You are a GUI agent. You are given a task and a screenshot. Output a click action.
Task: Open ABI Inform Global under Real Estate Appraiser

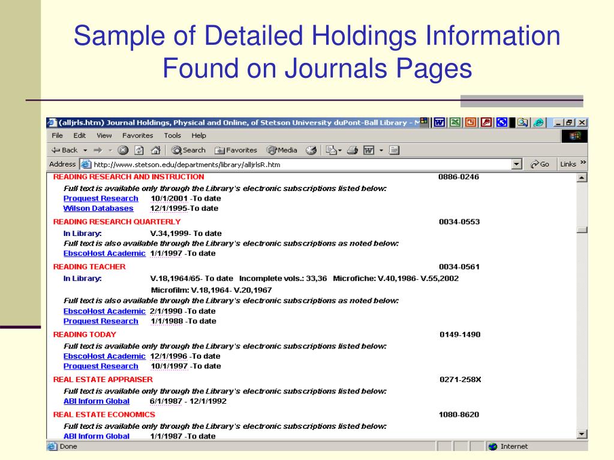coord(97,401)
